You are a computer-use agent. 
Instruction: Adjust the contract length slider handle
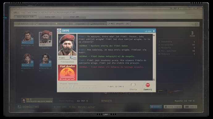tap(74, 86)
